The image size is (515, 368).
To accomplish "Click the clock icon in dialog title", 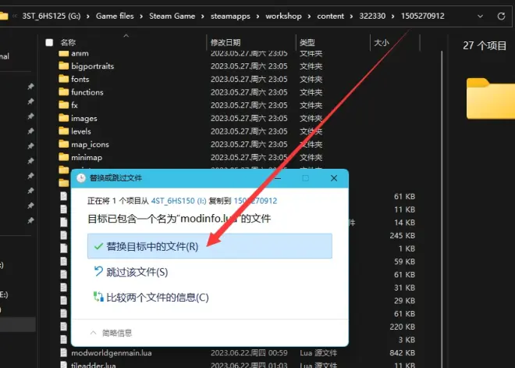I will 81,178.
